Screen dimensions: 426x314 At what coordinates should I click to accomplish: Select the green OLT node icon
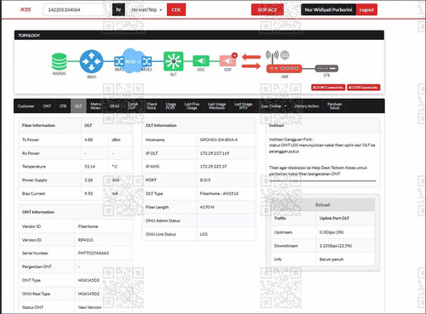click(x=173, y=61)
